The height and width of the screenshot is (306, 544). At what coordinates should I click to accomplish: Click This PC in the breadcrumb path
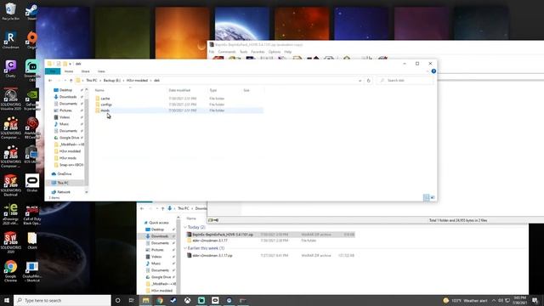point(92,81)
